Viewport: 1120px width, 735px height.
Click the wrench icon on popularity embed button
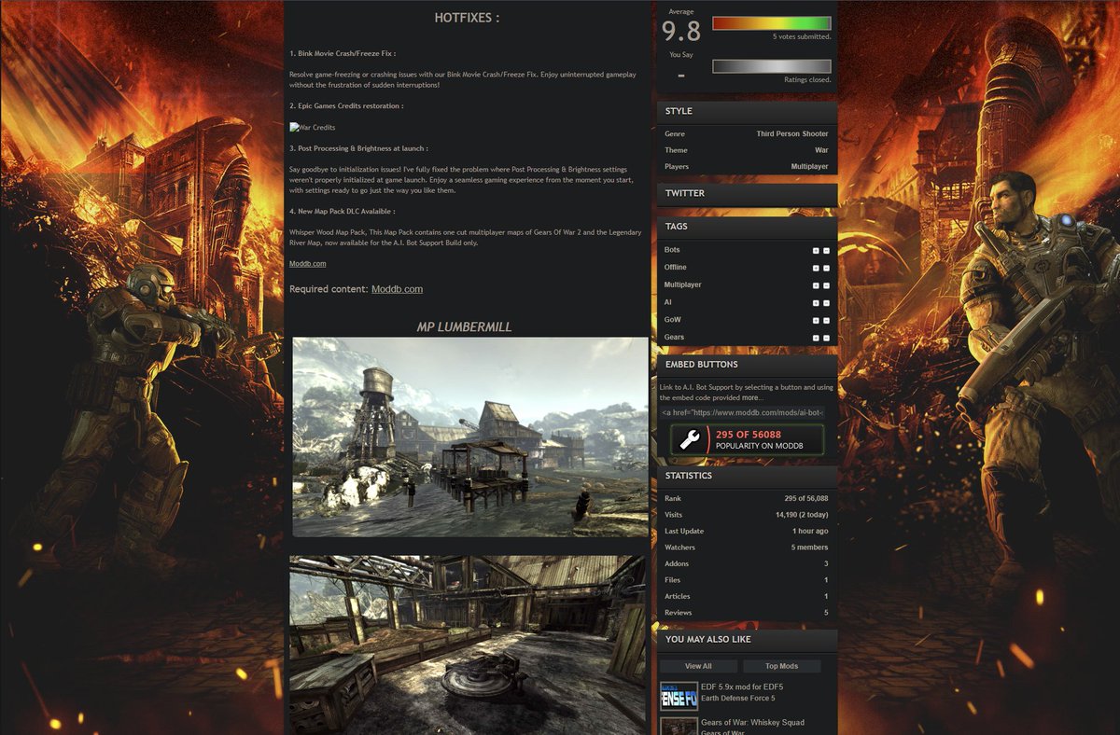(692, 440)
